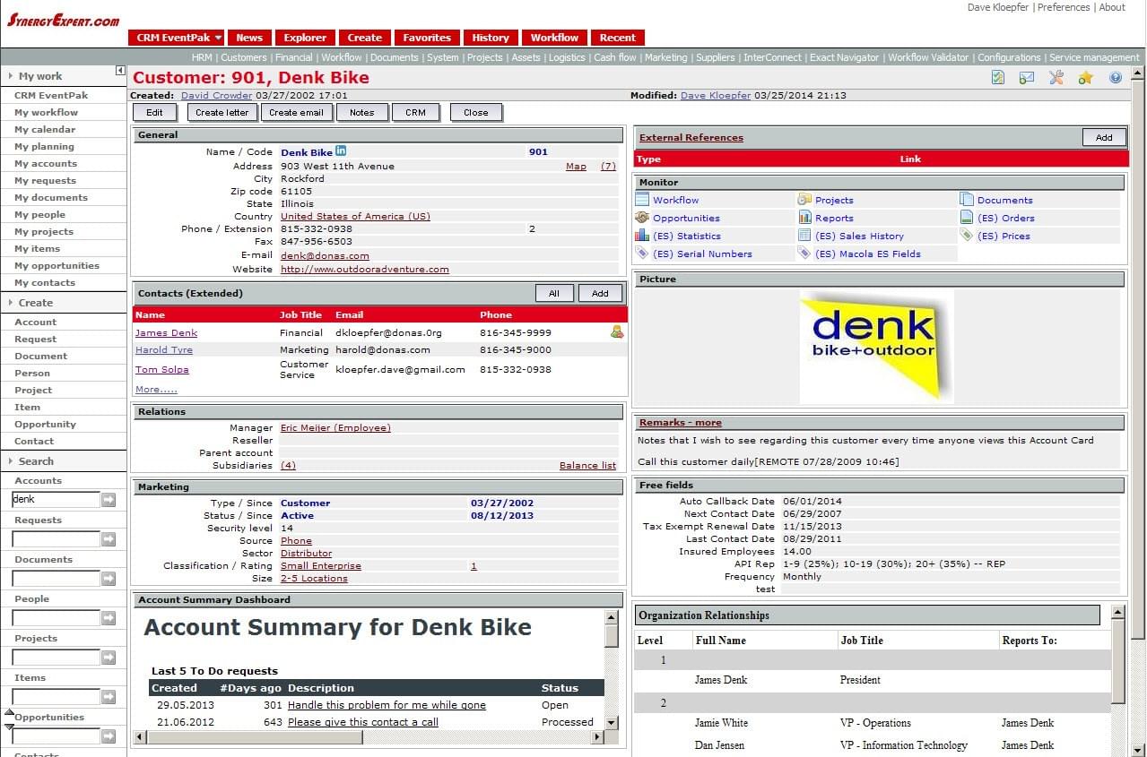This screenshot has height=757, width=1147.
Task: Click the (ES) Macola ES Fields icon
Action: click(x=804, y=254)
